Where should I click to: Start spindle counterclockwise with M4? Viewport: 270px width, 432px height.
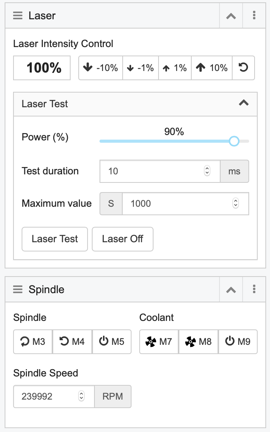(72, 342)
